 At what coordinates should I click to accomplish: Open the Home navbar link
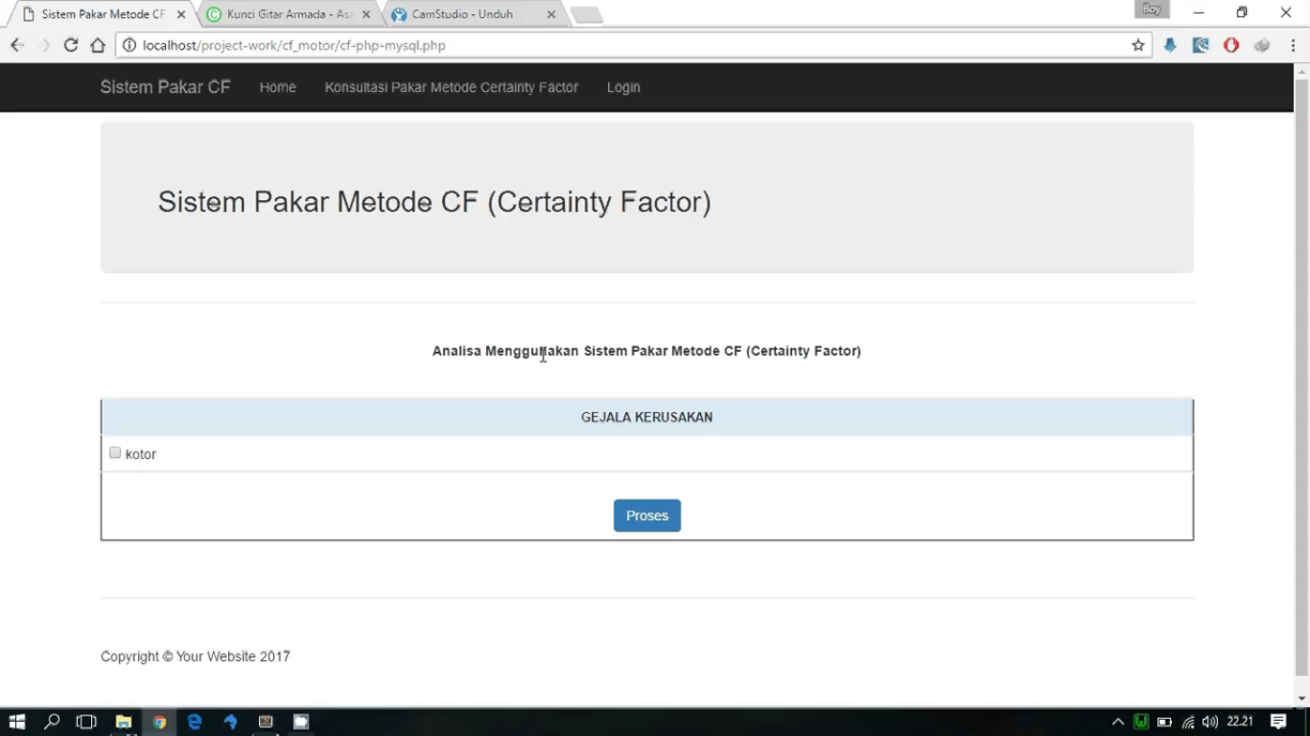tap(277, 87)
